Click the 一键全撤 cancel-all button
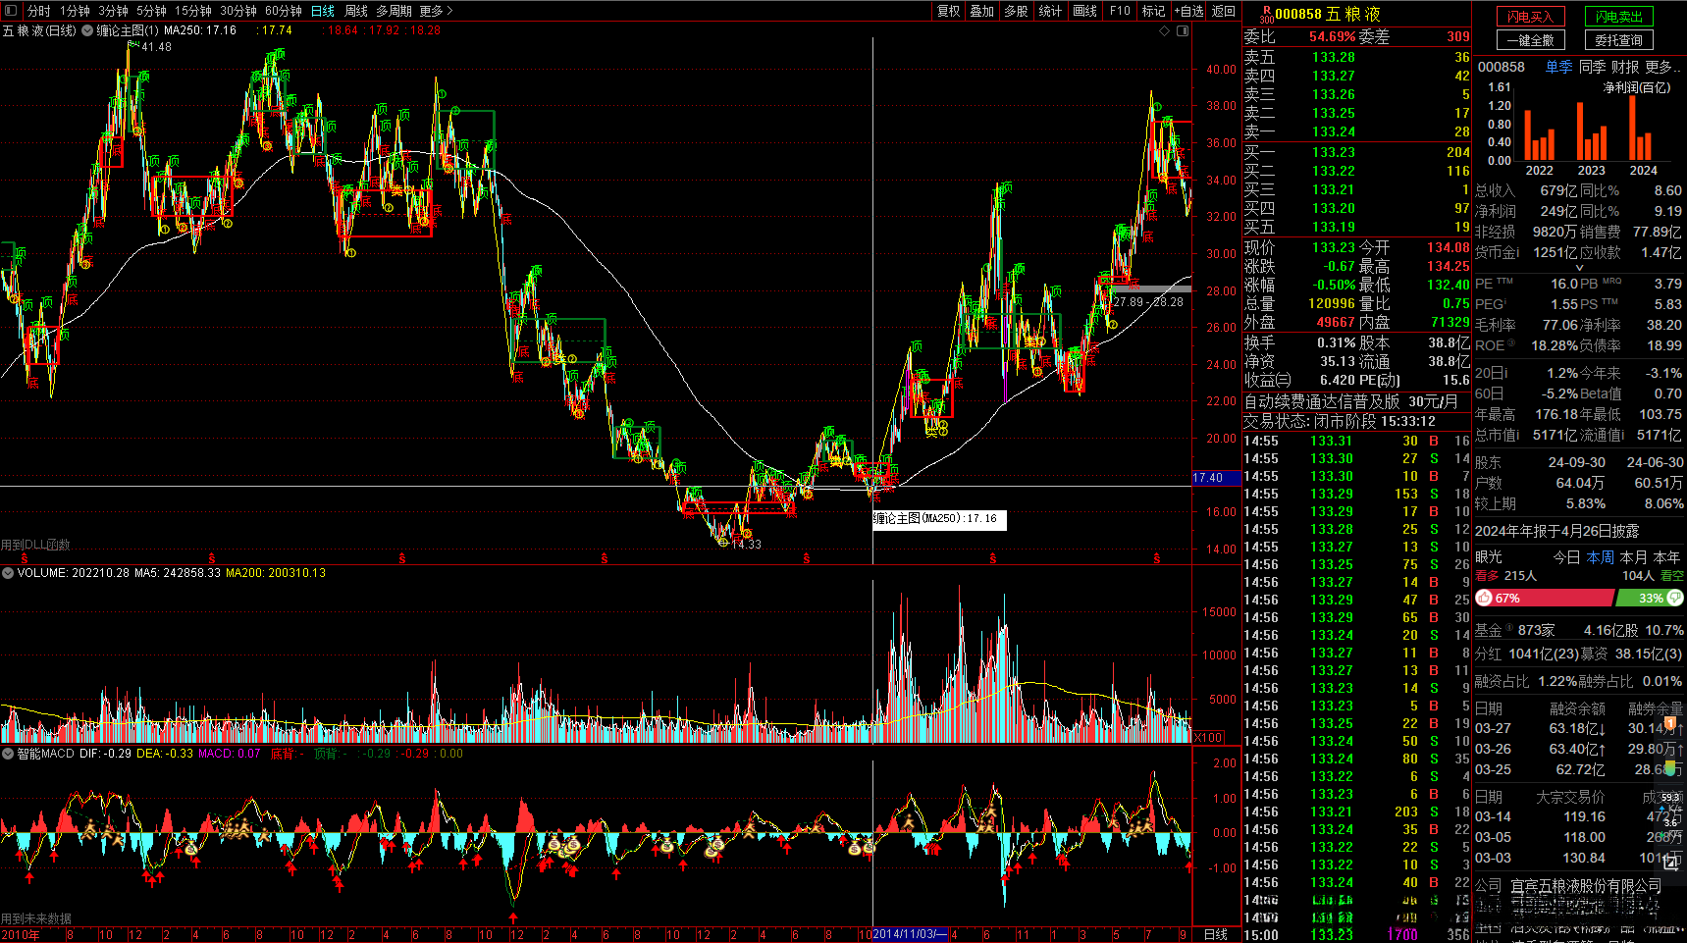Viewport: 1687px width, 943px height. 1530,40
